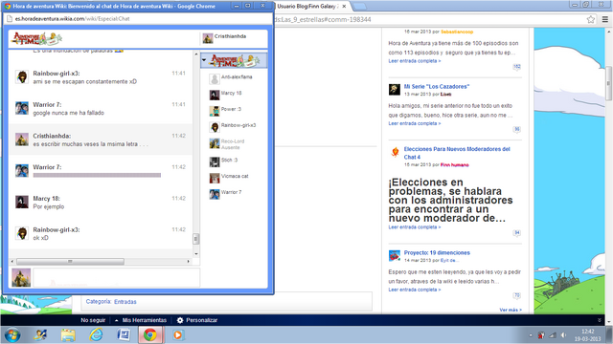The width and height of the screenshot is (613, 344).
Task: Open the Windows Start menu orb
Action: point(12,335)
